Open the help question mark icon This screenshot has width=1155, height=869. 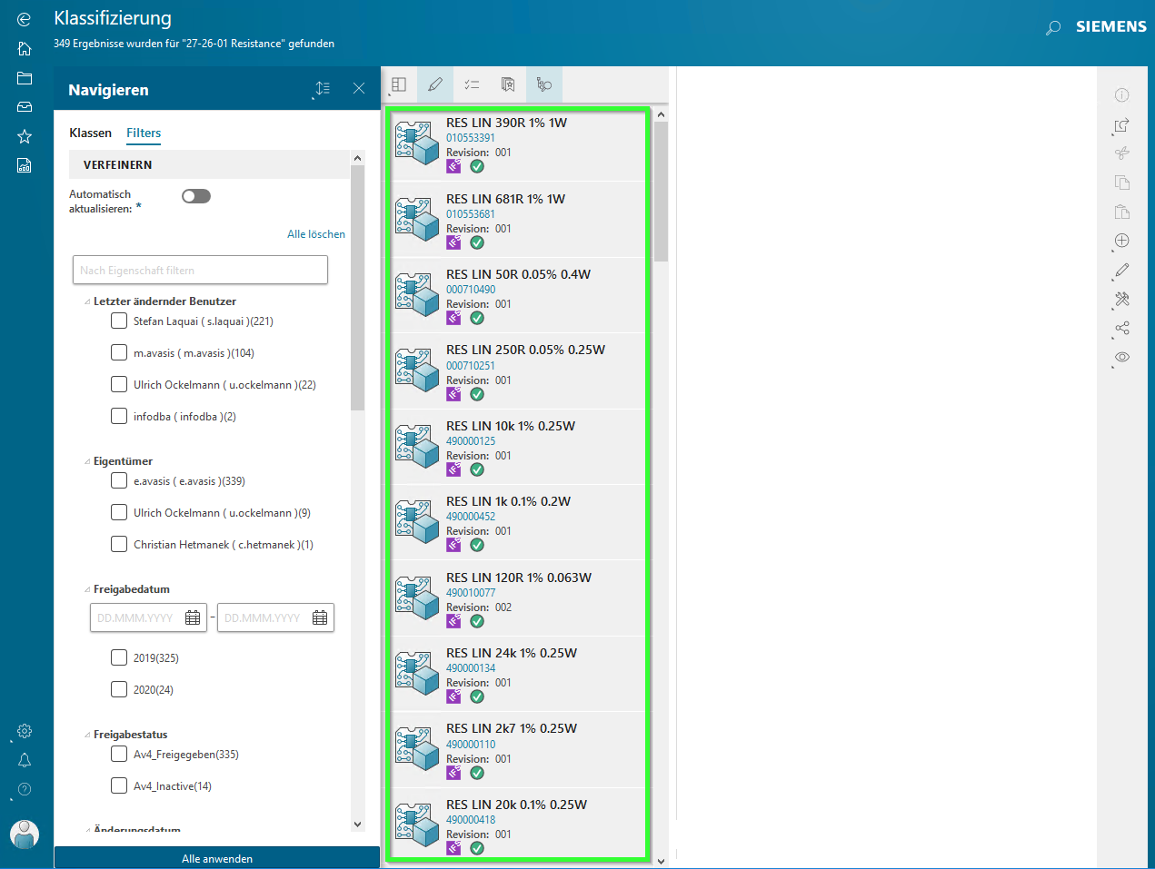point(25,789)
